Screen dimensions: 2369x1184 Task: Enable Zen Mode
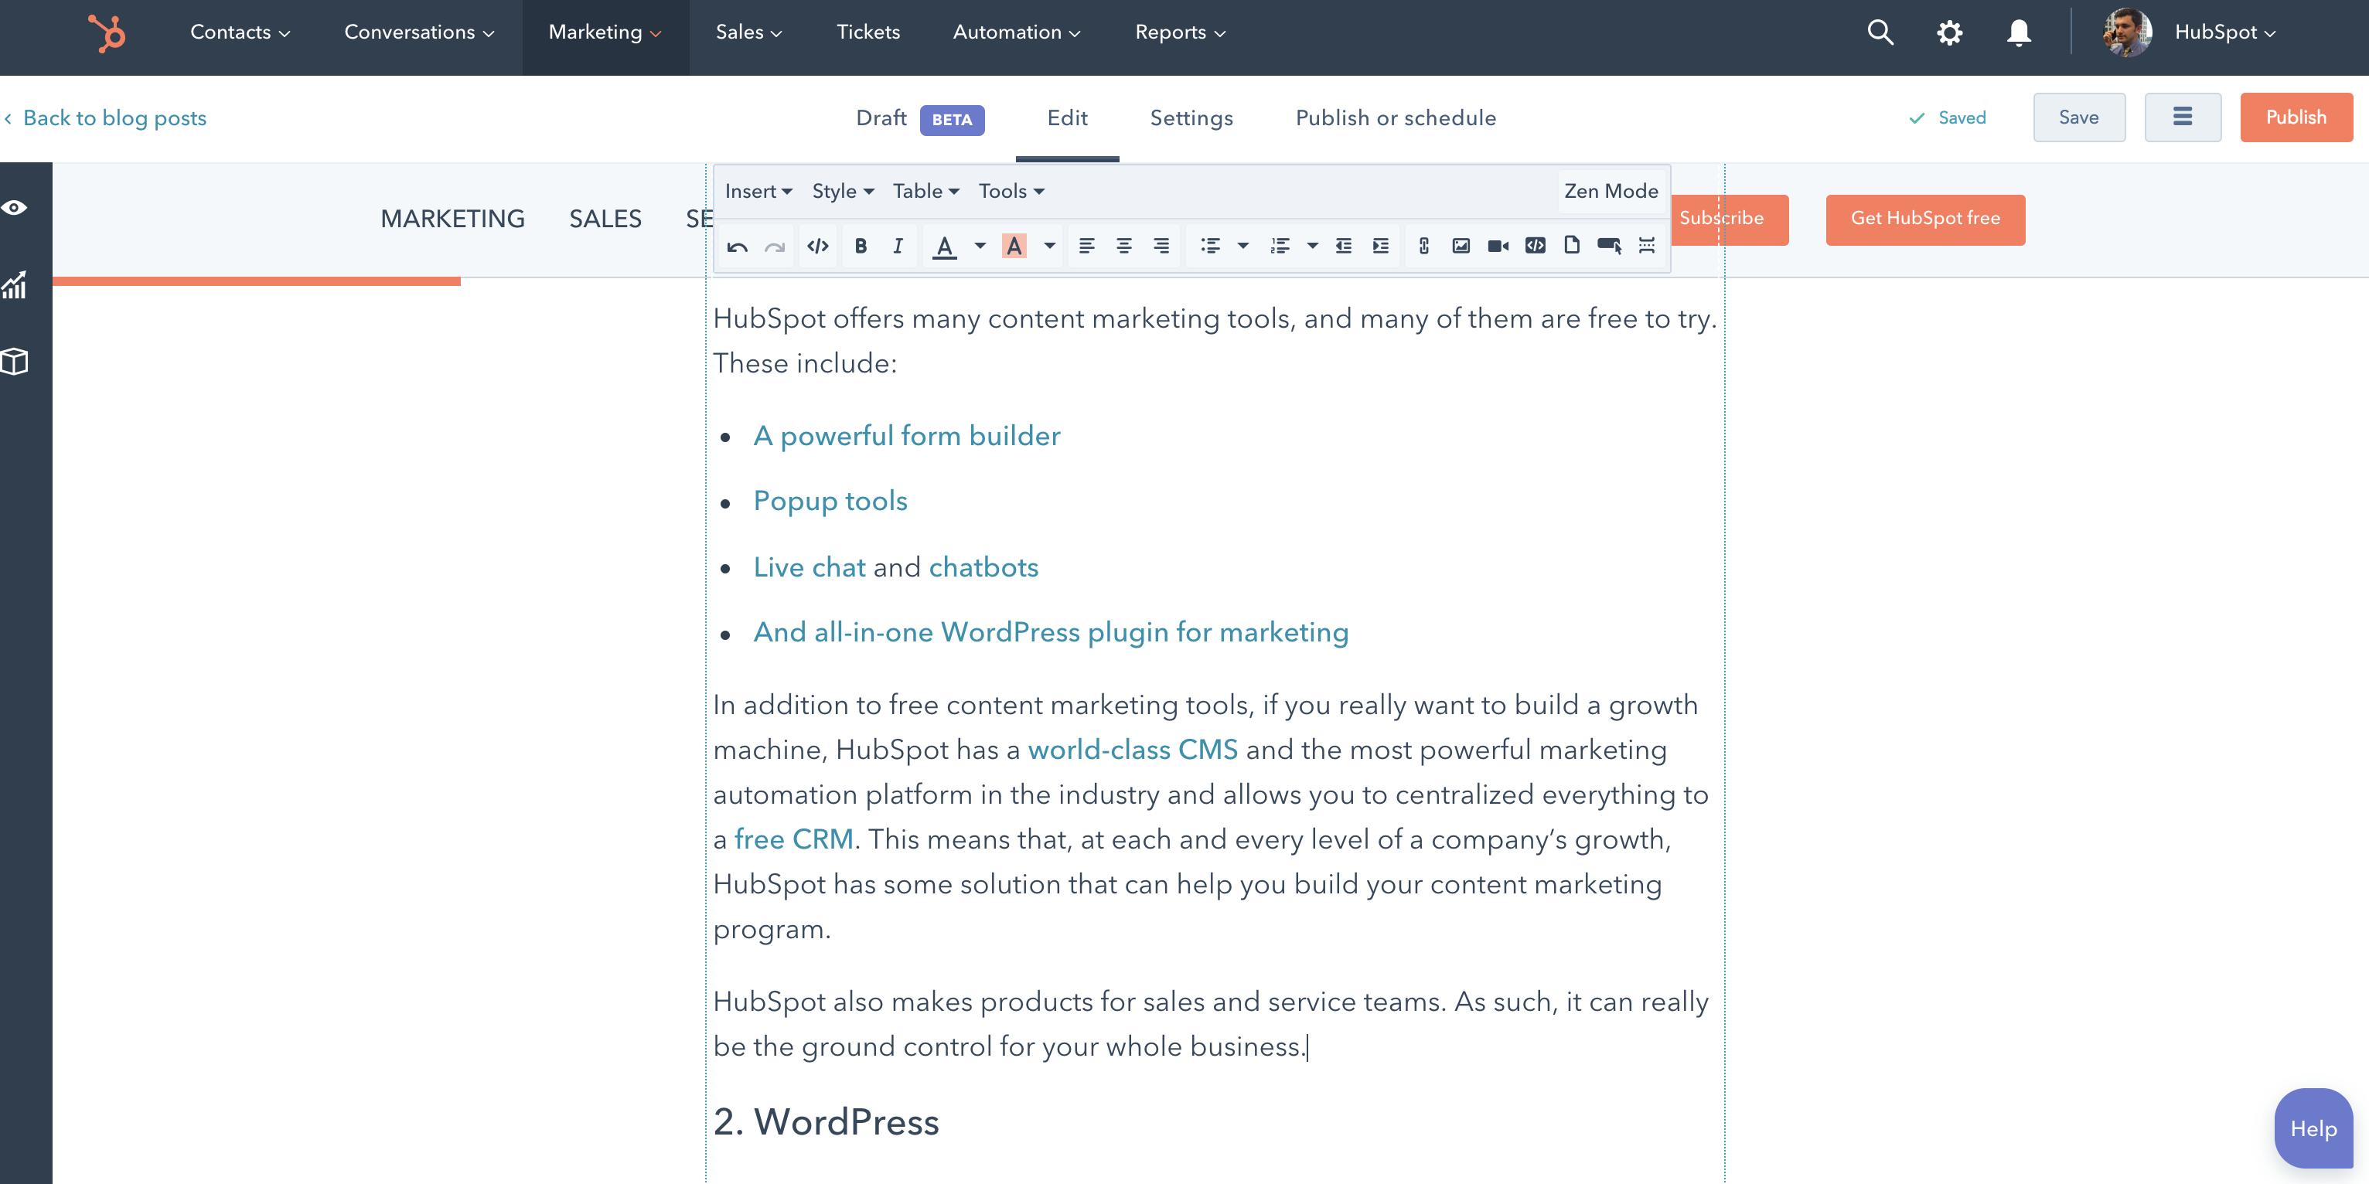[x=1611, y=191]
